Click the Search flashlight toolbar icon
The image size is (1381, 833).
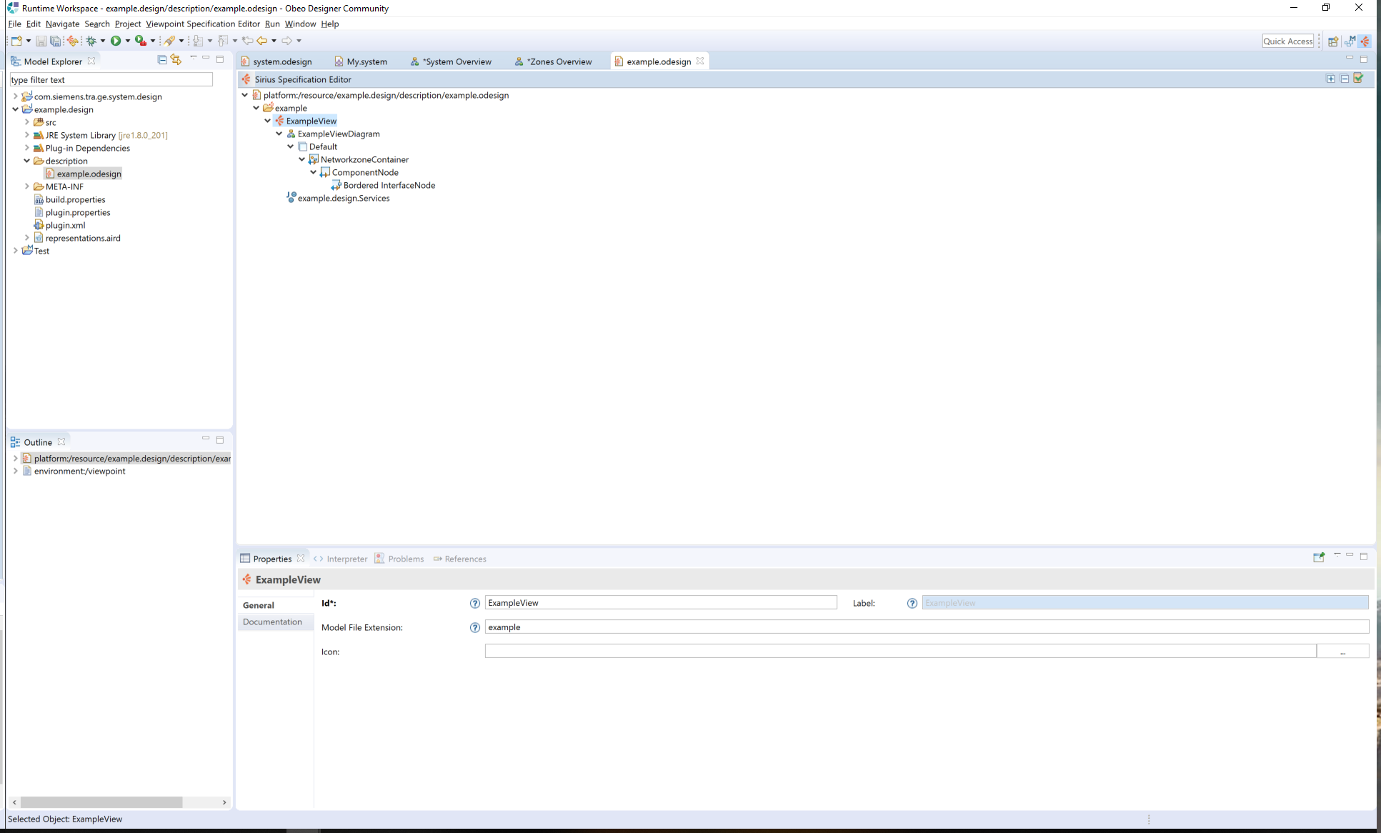(169, 41)
